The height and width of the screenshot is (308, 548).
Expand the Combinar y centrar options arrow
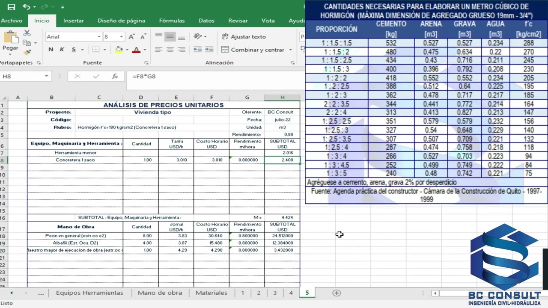click(290, 50)
